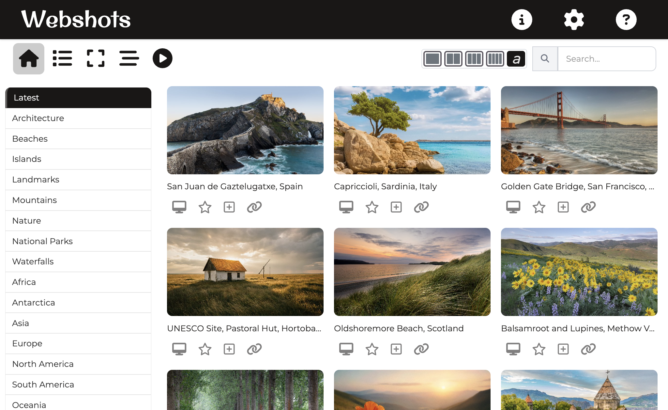This screenshot has width=668, height=410.
Task: Open the Waterfalls category
Action: tap(78, 261)
